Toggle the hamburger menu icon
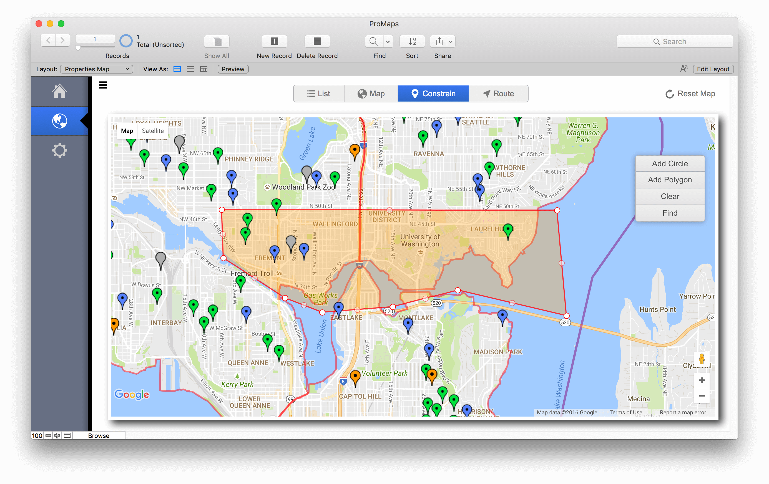Image resolution: width=769 pixels, height=484 pixels. click(x=103, y=85)
